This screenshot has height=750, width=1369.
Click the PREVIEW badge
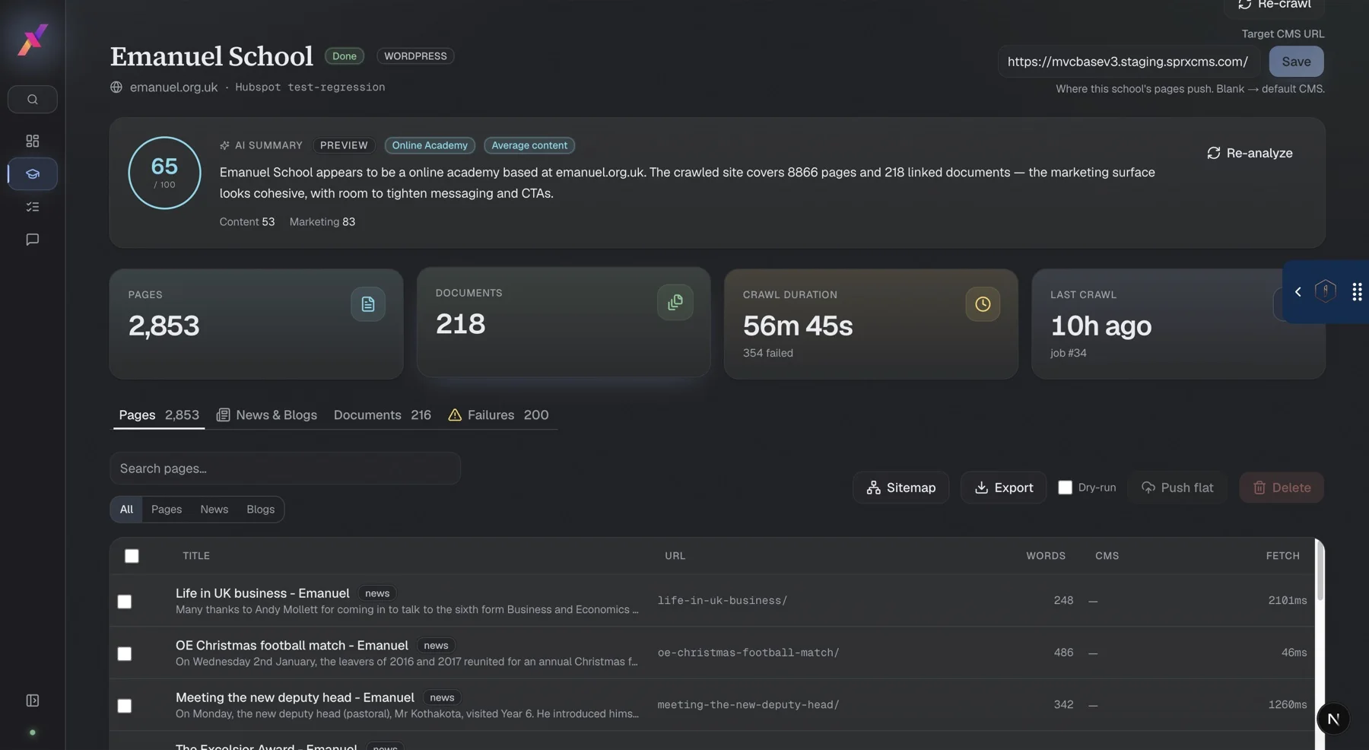click(x=344, y=145)
